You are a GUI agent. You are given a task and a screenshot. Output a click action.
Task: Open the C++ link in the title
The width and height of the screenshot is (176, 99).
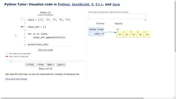(99, 4)
